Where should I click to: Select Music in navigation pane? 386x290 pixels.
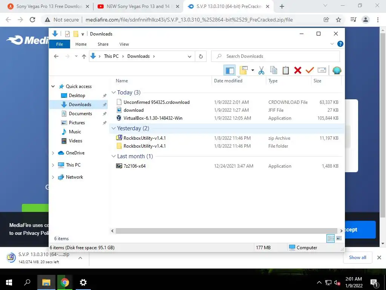(x=75, y=132)
